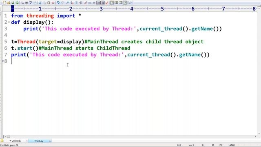The image size is (261, 147).
Task: Click horizontal scrollbar right arrow
Action: [x=256, y=137]
